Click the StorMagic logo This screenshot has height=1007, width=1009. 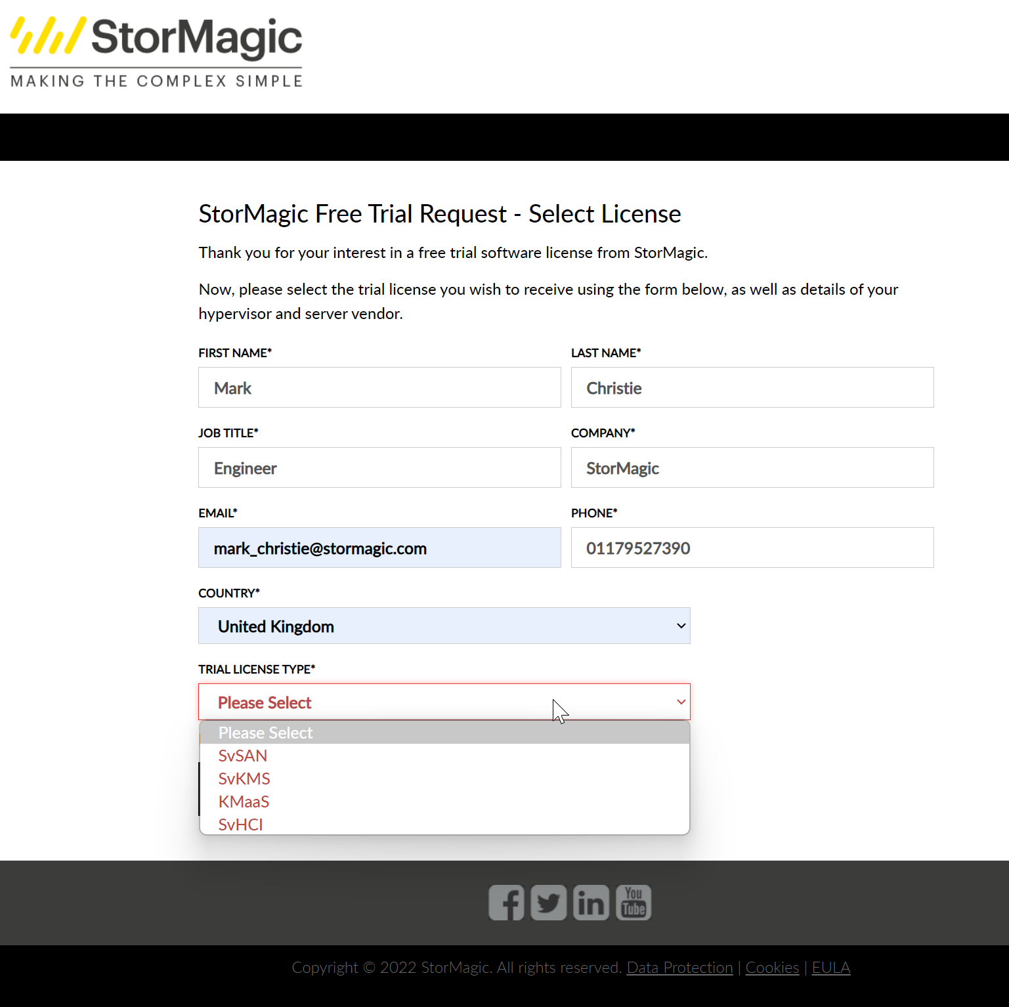point(156,52)
